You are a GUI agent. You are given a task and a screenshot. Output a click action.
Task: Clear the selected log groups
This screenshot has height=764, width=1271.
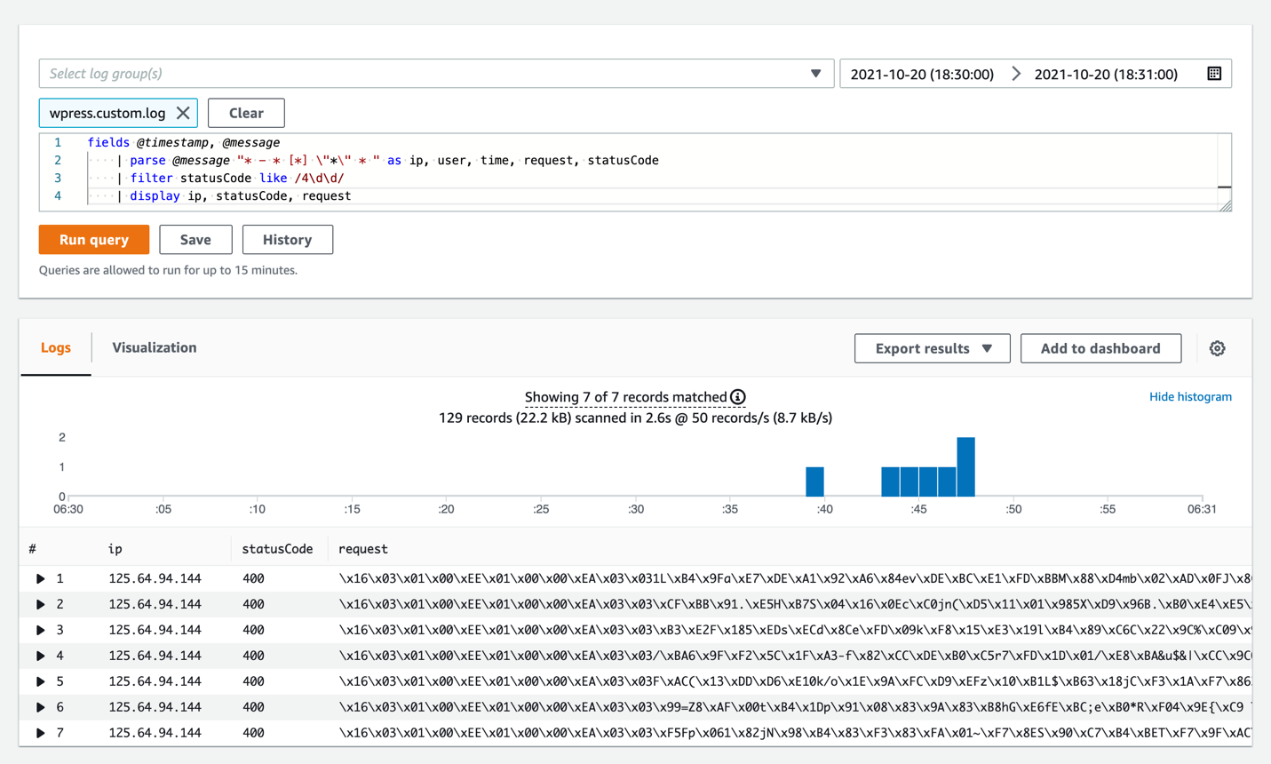(x=246, y=113)
